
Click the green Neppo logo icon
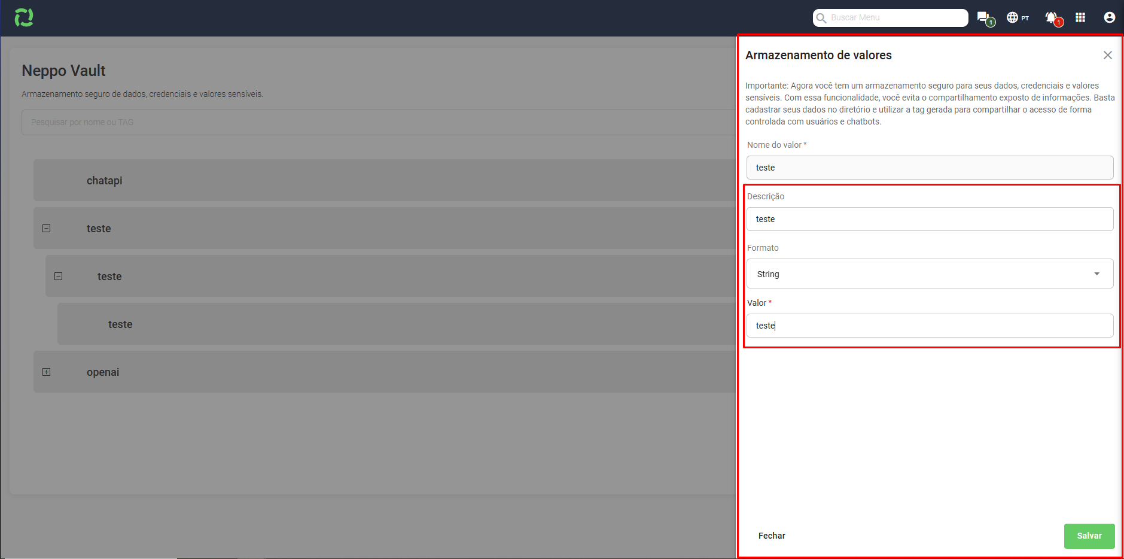click(x=24, y=17)
